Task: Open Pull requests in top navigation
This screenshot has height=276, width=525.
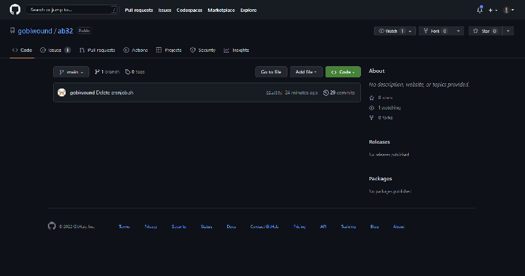Action: click(x=138, y=10)
